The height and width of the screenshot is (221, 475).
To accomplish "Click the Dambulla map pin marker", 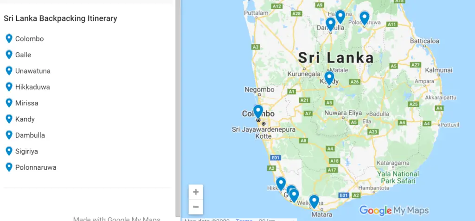I will [330, 24].
